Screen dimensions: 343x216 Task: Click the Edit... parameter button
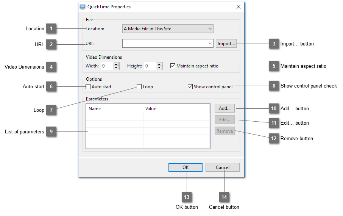(x=225, y=120)
